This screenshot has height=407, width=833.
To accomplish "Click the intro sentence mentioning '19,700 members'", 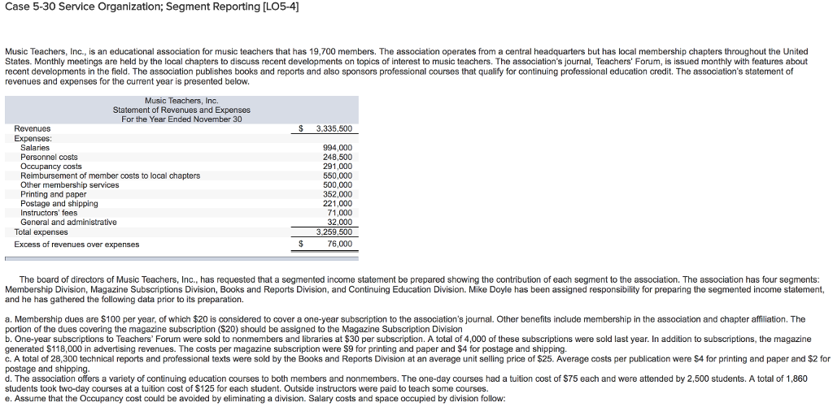I will coord(190,51).
